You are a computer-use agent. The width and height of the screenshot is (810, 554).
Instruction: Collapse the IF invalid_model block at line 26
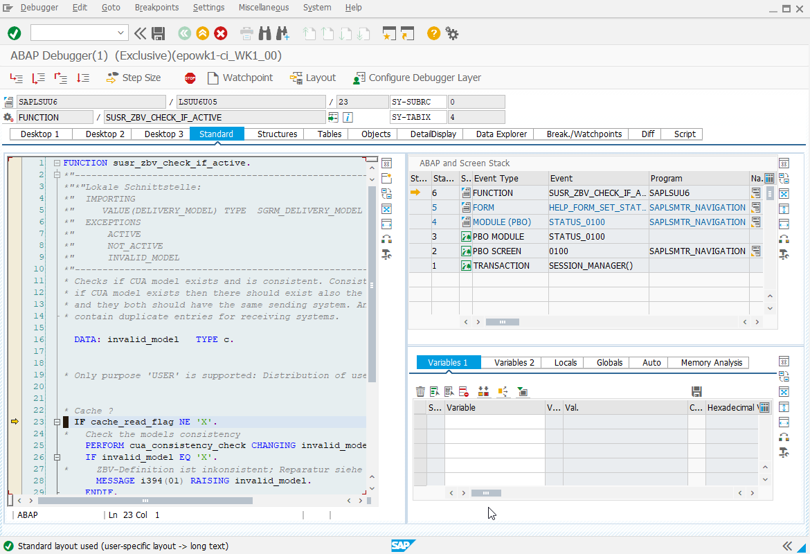click(x=57, y=457)
